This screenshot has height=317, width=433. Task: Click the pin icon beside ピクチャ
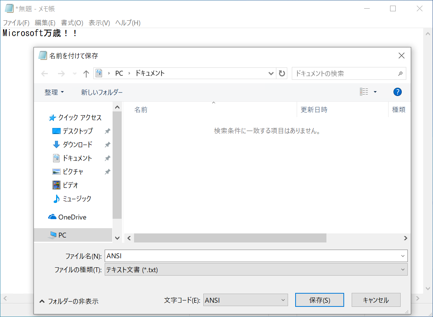click(107, 172)
